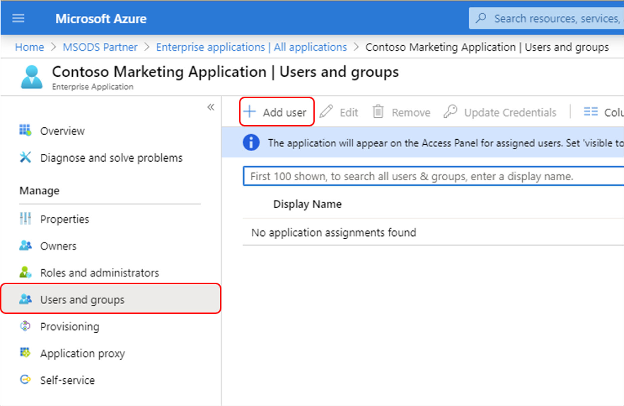Click the Self-service icon
This screenshot has width=624, height=406.
pyautogui.click(x=25, y=379)
